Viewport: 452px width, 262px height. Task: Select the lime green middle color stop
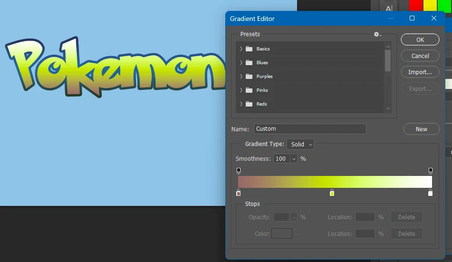(x=332, y=193)
